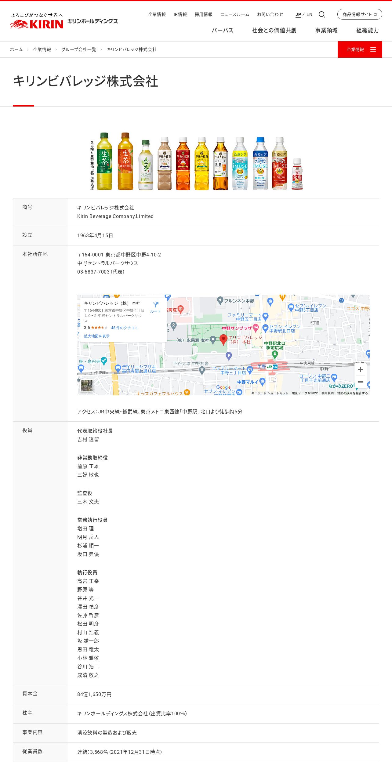The width and height of the screenshot is (392, 784).
Task: Click the green 生茶 bottle image
Action: click(104, 161)
